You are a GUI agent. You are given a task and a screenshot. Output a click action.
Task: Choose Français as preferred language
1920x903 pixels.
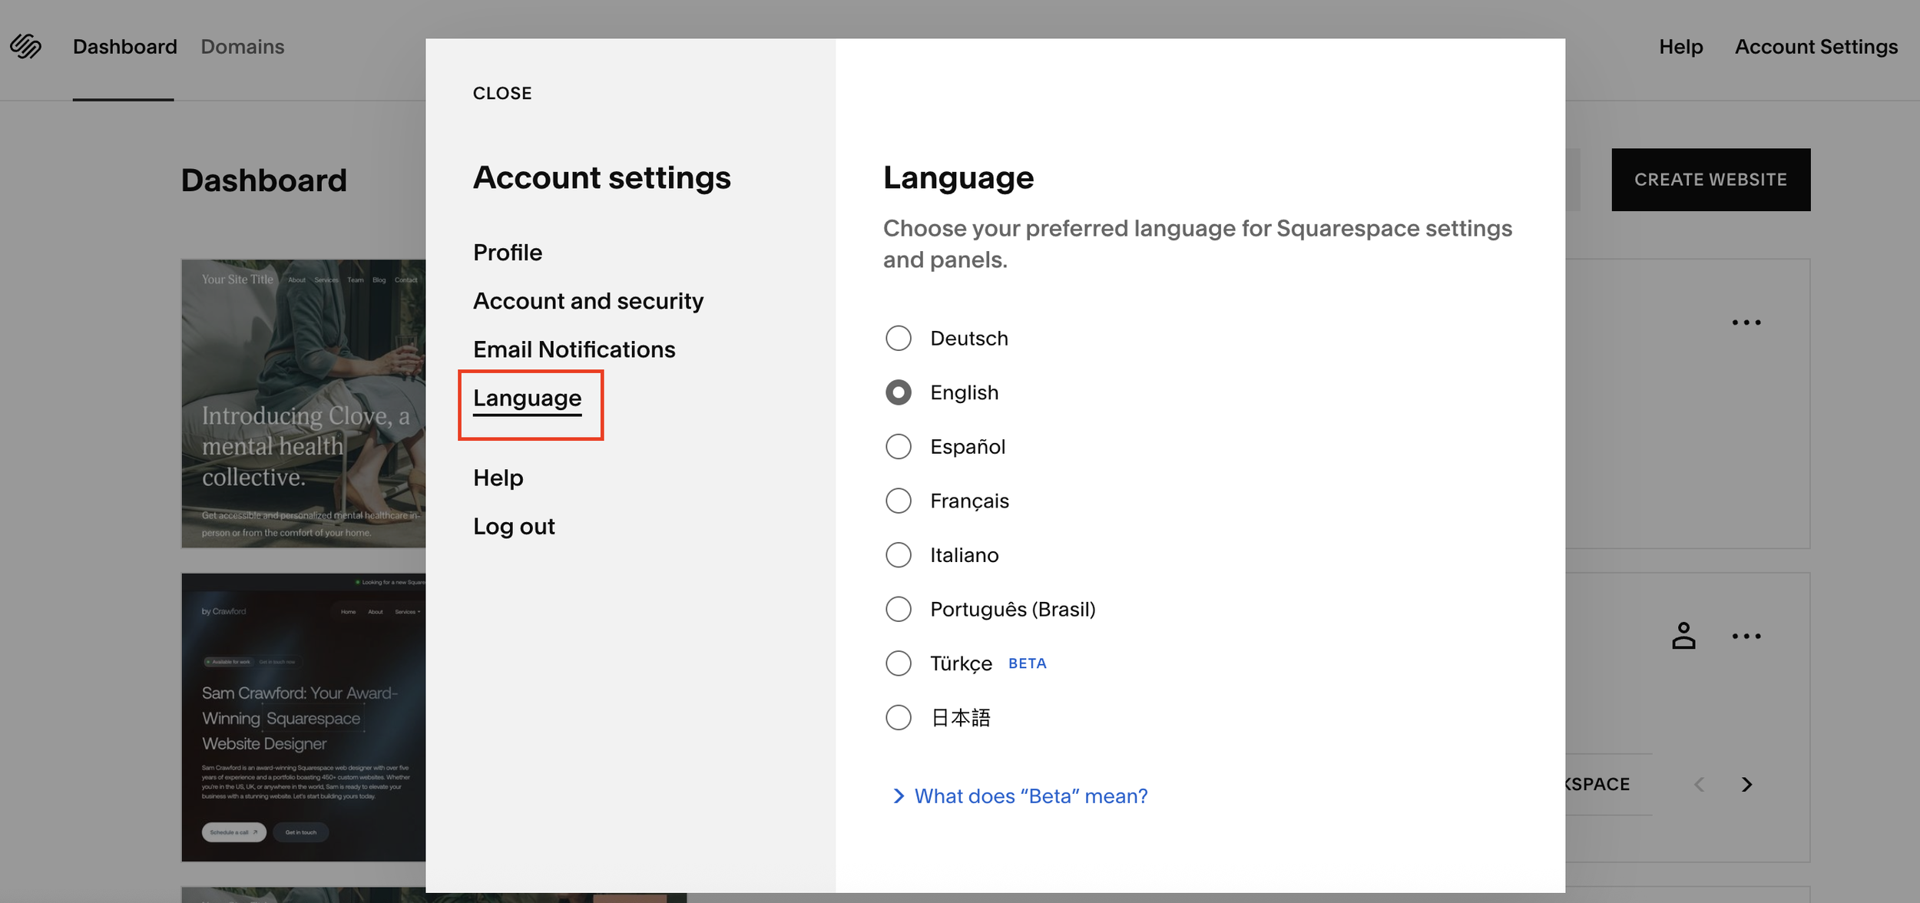tap(898, 501)
